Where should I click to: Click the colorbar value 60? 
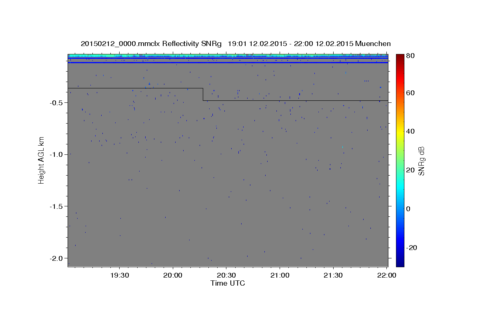coord(411,93)
